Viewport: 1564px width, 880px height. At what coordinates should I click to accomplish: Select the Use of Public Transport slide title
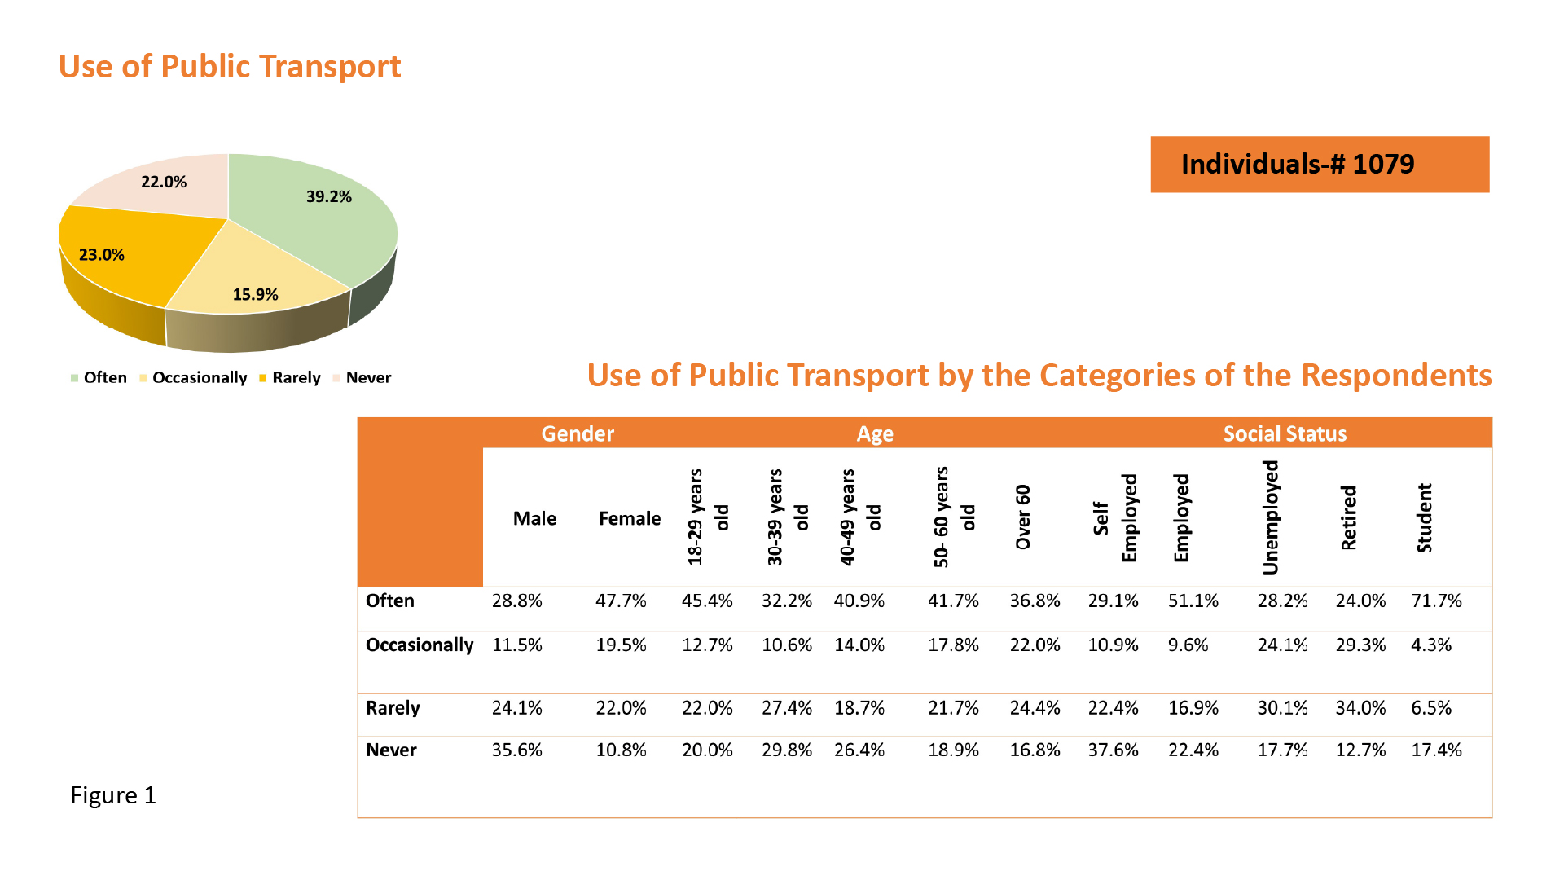pos(230,67)
